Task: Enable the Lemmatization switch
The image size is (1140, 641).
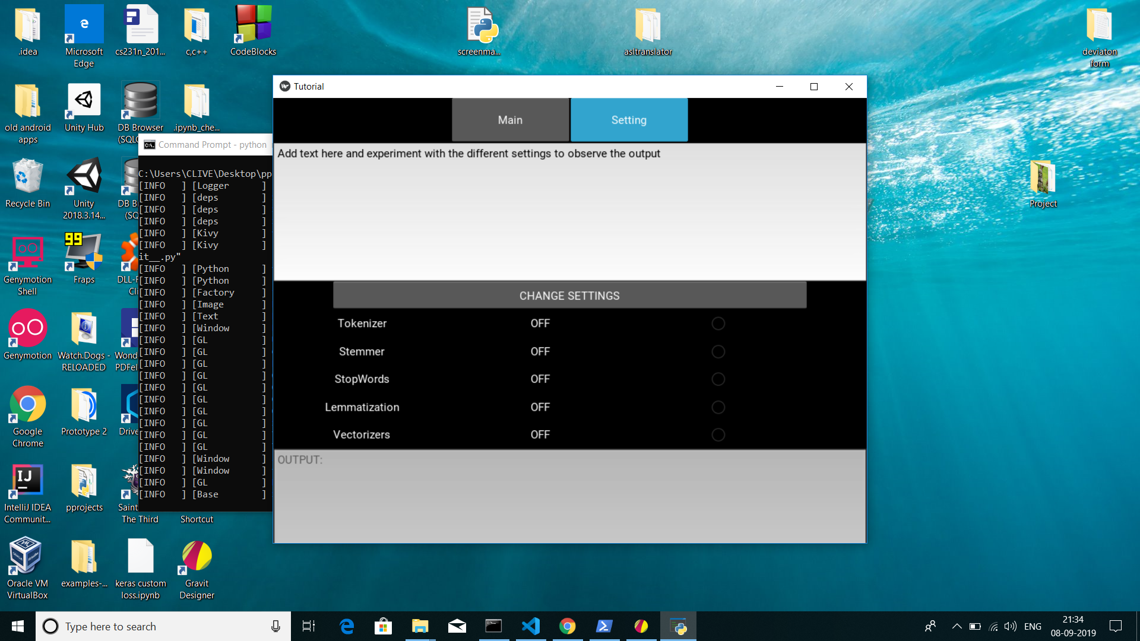Action: pyautogui.click(x=718, y=407)
